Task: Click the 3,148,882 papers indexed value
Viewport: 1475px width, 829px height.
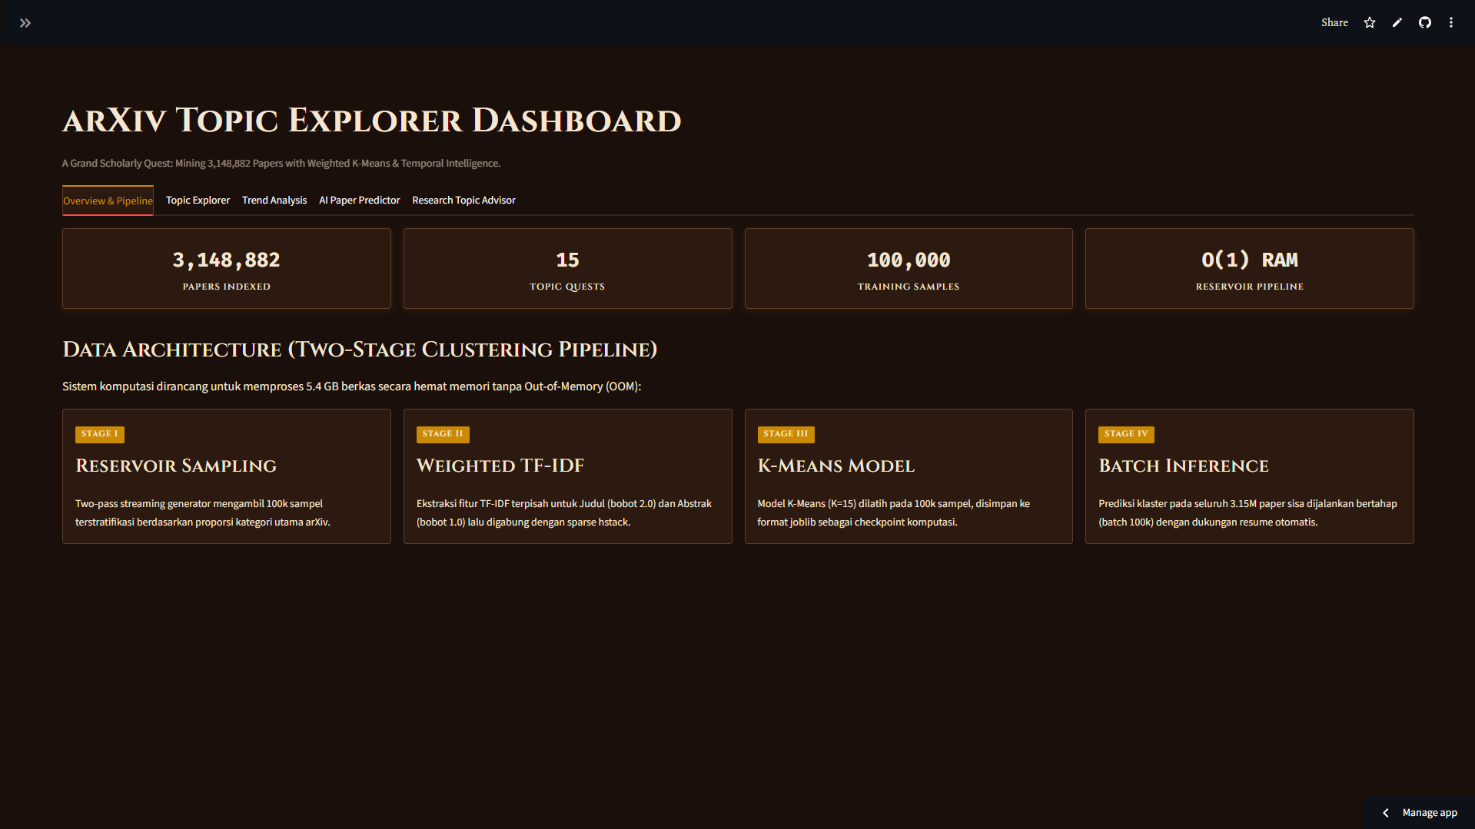Action: point(226,260)
